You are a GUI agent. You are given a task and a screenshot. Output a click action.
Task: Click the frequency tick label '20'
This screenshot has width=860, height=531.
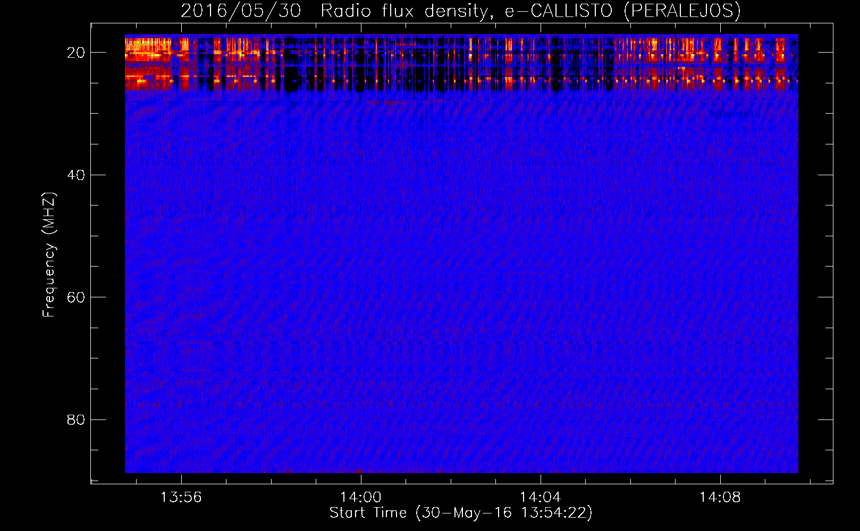[77, 53]
